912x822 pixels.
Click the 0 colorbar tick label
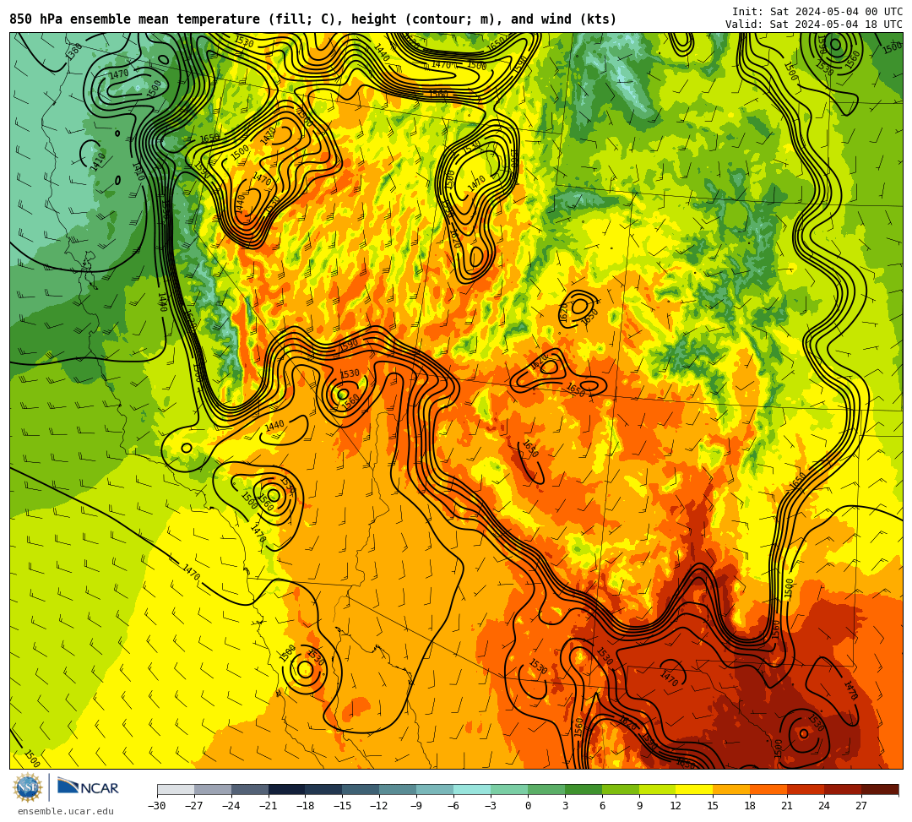coord(528,806)
